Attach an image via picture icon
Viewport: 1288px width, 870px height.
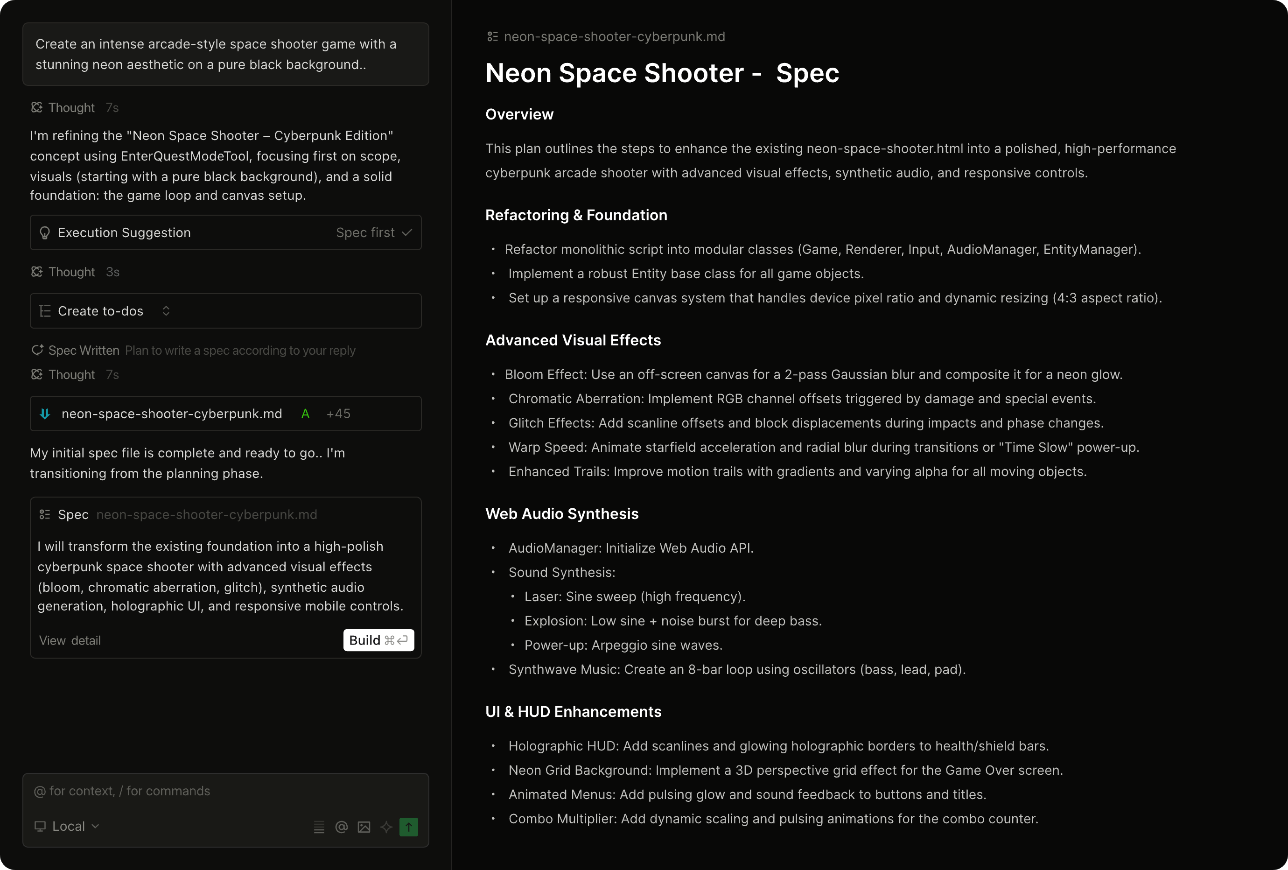click(x=364, y=827)
